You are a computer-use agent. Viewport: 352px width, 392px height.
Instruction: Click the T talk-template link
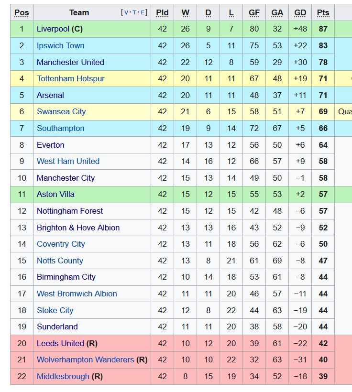[x=134, y=12]
